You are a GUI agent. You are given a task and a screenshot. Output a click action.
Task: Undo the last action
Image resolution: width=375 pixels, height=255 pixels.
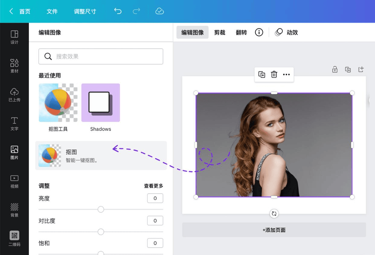(x=118, y=11)
